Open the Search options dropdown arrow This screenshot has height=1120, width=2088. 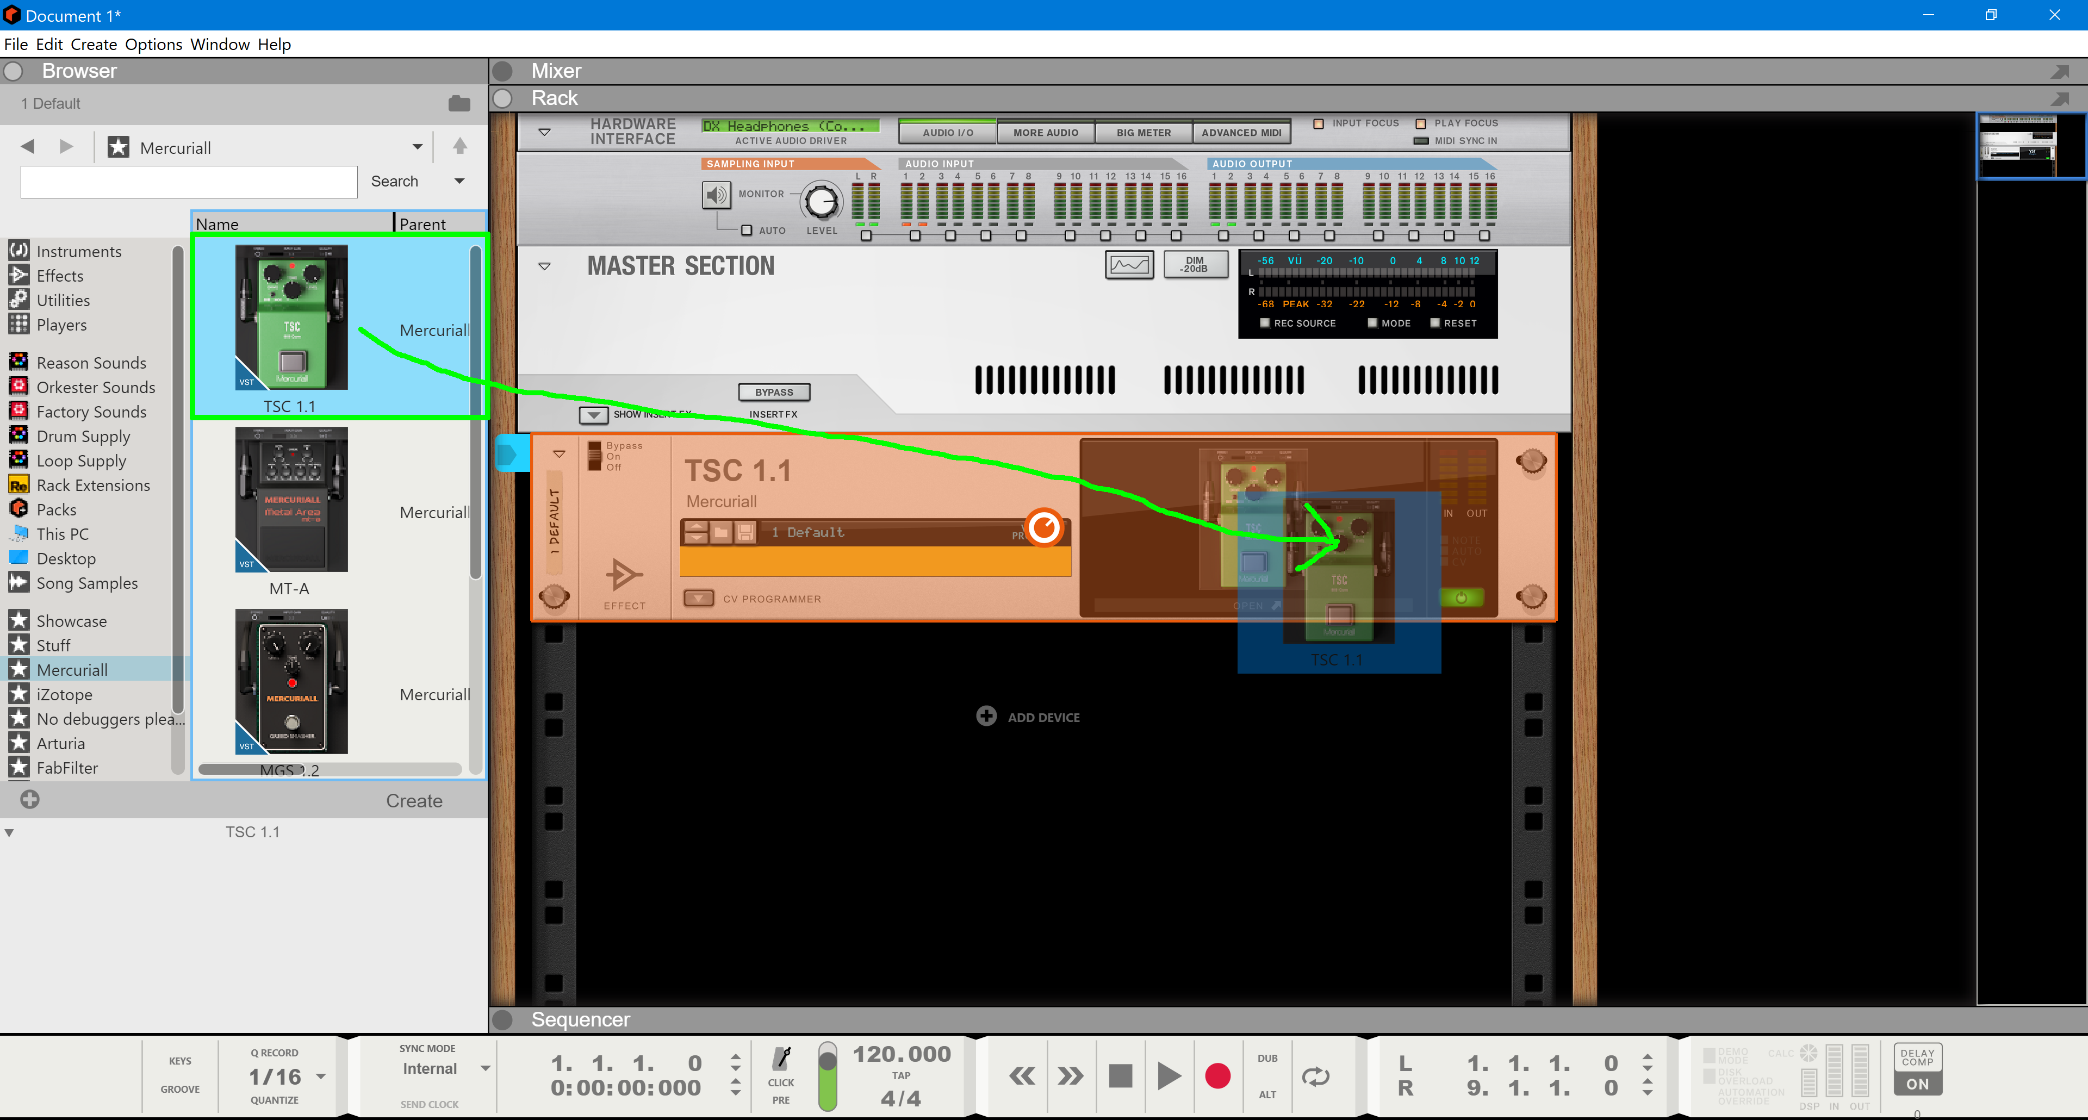459,181
